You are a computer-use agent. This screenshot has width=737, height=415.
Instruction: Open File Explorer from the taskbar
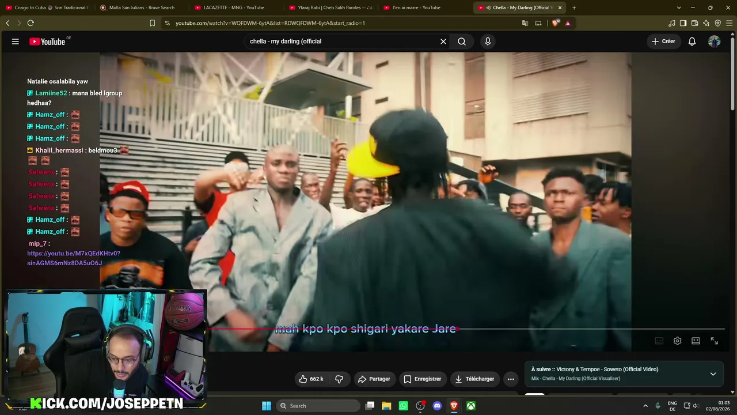click(x=386, y=406)
